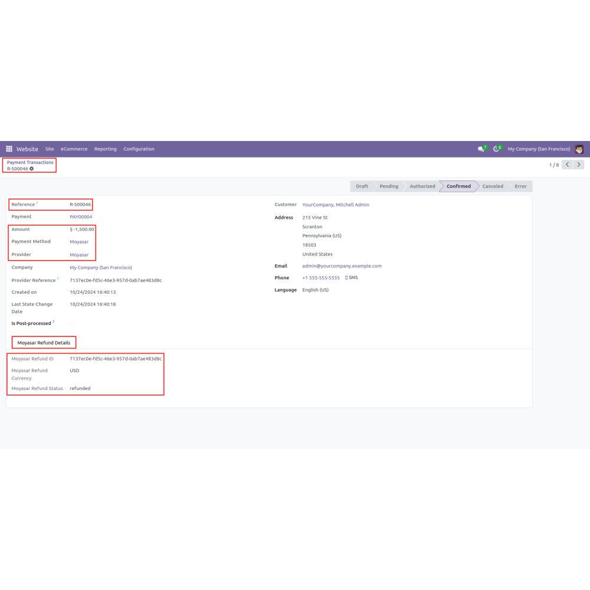Click the Created on date 10/24/2024 16:40:13
The width and height of the screenshot is (590, 590).
click(93, 292)
